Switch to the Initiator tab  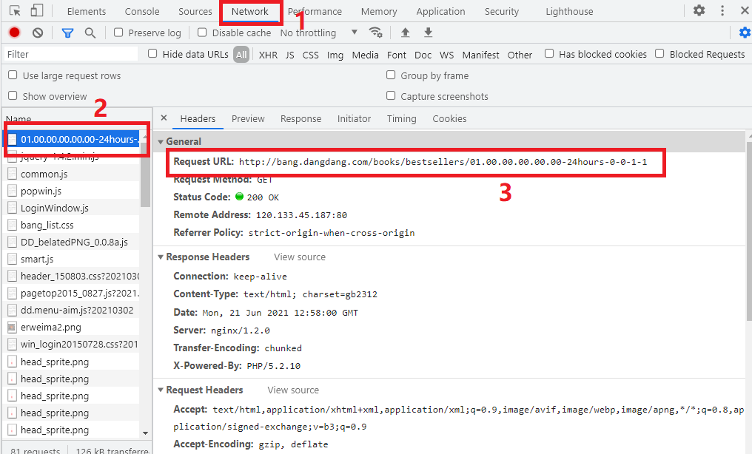[x=354, y=119]
